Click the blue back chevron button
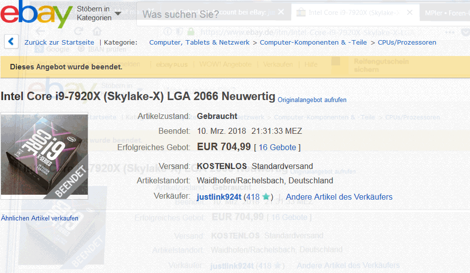 coord(11,41)
